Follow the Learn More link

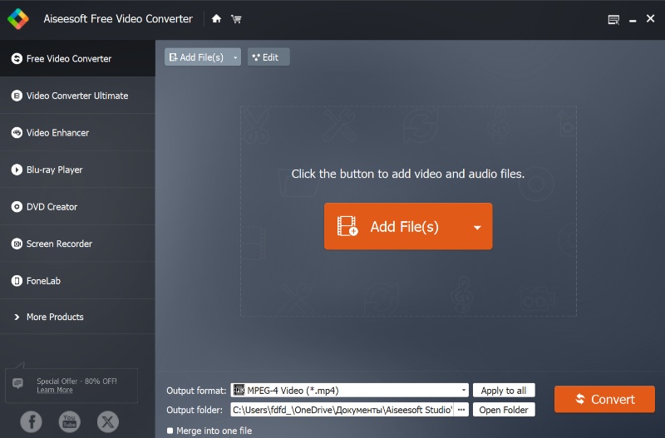54,390
